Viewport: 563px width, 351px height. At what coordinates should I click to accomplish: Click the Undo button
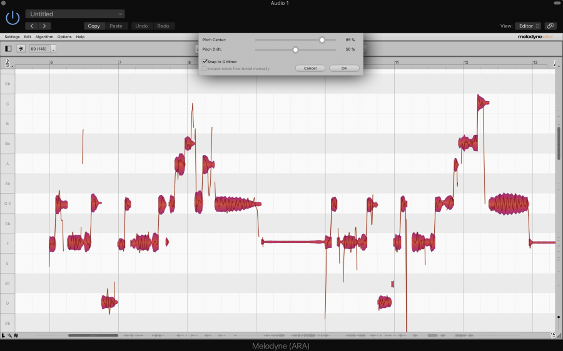[x=141, y=26]
